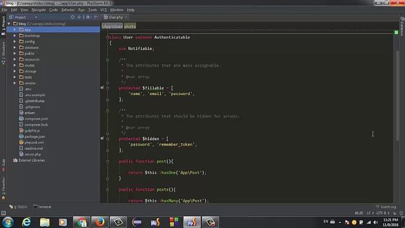Open Internet Explorer from the taskbar
This screenshot has width=405, height=228.
(x=26, y=222)
